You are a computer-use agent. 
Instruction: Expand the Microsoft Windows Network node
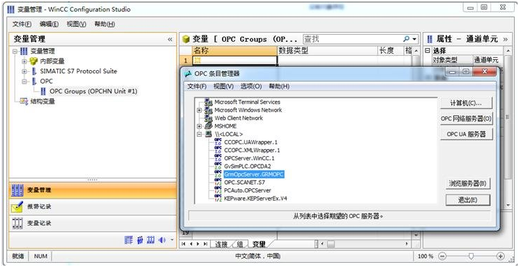tap(200, 110)
